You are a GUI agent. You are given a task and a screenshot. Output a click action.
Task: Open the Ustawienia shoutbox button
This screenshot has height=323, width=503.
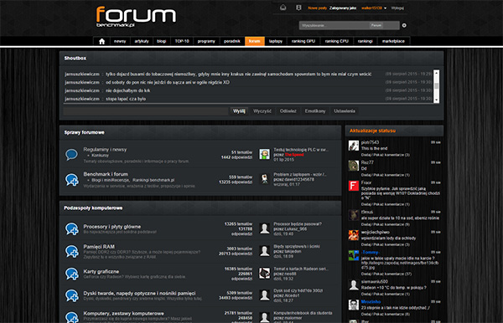345,111
